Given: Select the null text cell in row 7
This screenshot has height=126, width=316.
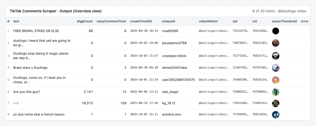Looking at the screenshot, I should [x=16, y=103].
